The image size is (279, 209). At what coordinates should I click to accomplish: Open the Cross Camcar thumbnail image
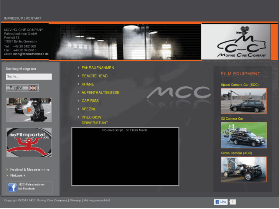tap(244, 170)
